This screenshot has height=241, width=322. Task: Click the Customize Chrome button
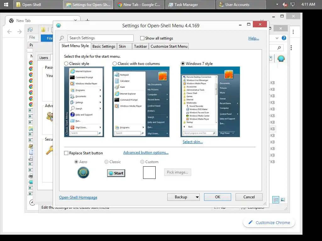point(269,222)
